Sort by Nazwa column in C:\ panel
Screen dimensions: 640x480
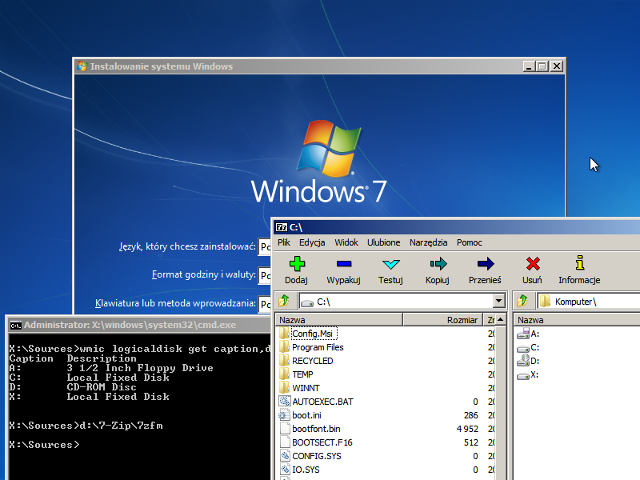point(339,319)
